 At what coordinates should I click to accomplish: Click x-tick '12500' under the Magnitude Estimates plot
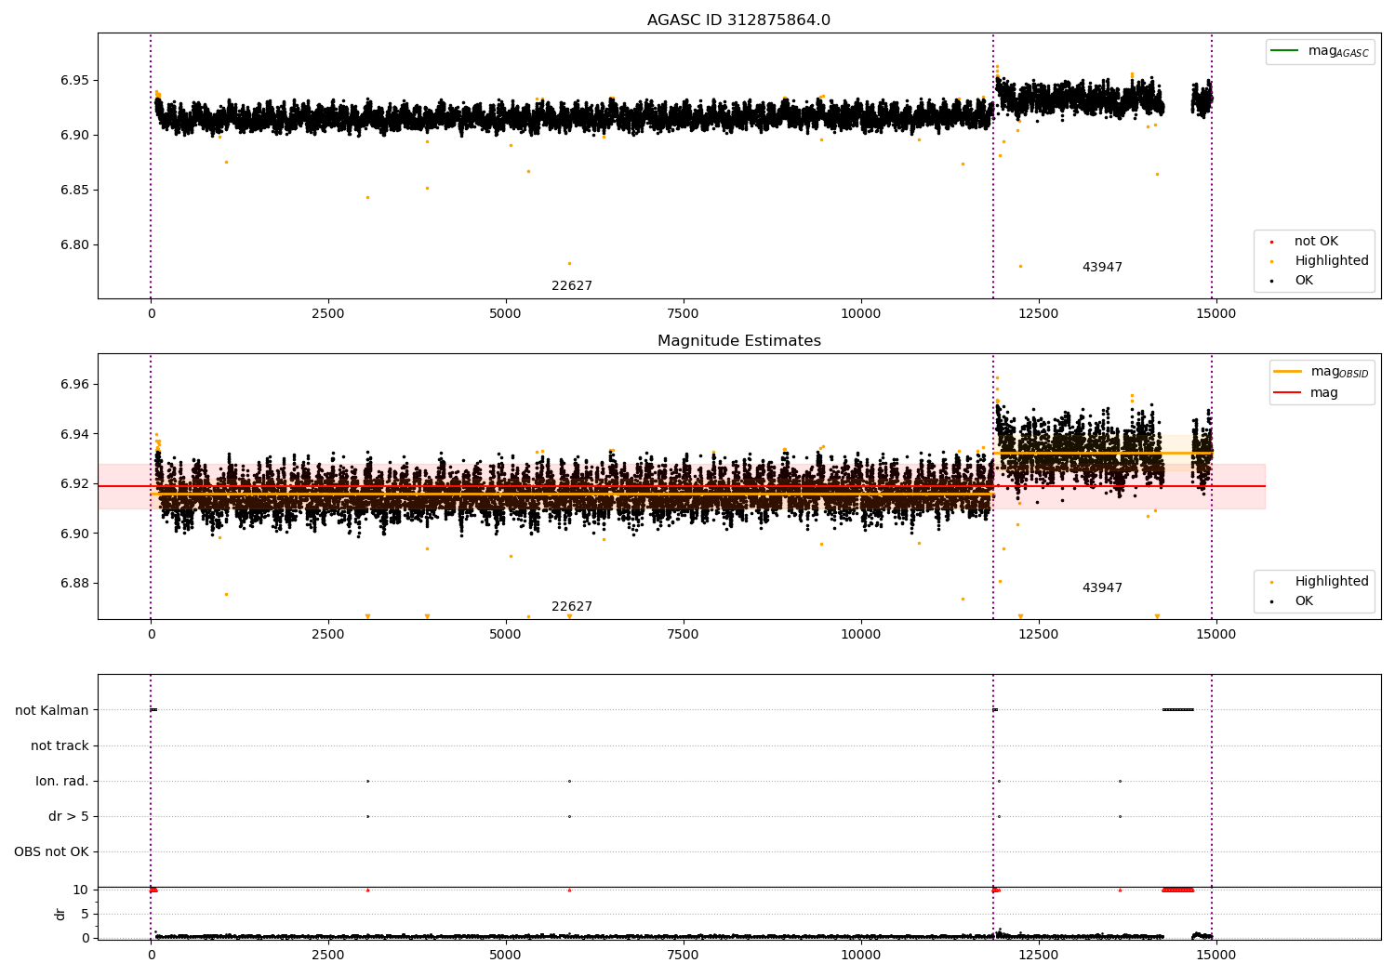(1038, 635)
